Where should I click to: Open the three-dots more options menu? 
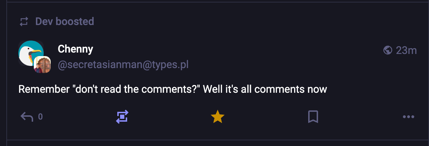(x=408, y=117)
